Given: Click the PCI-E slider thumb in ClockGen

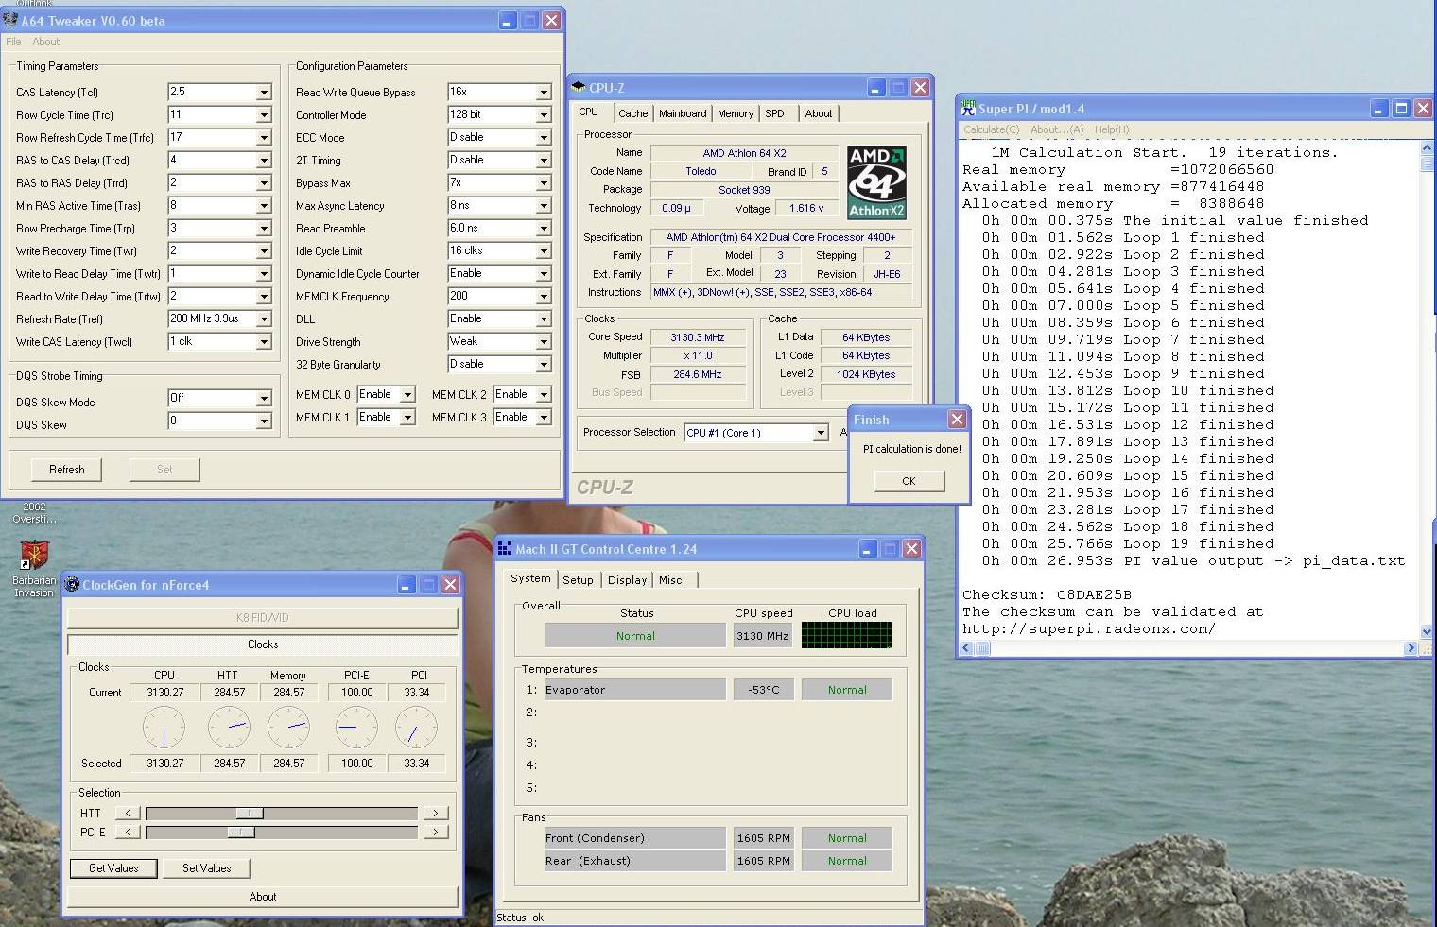Looking at the screenshot, I should click(x=241, y=833).
